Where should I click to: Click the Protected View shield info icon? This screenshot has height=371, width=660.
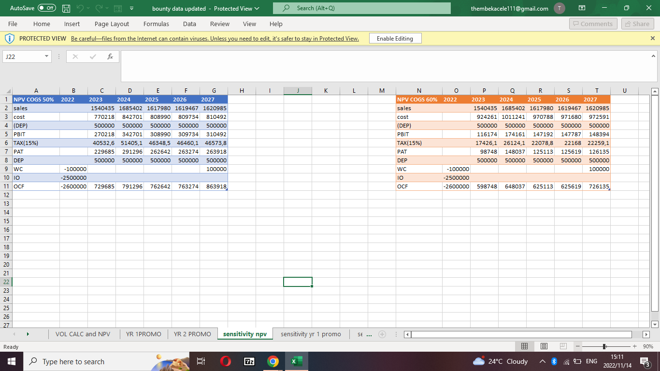[9, 38]
